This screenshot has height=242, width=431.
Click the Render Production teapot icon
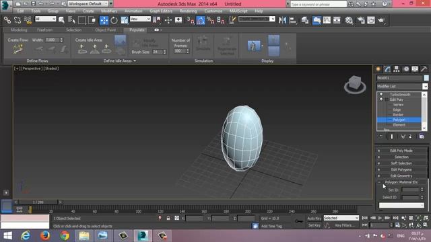[x=381, y=20]
